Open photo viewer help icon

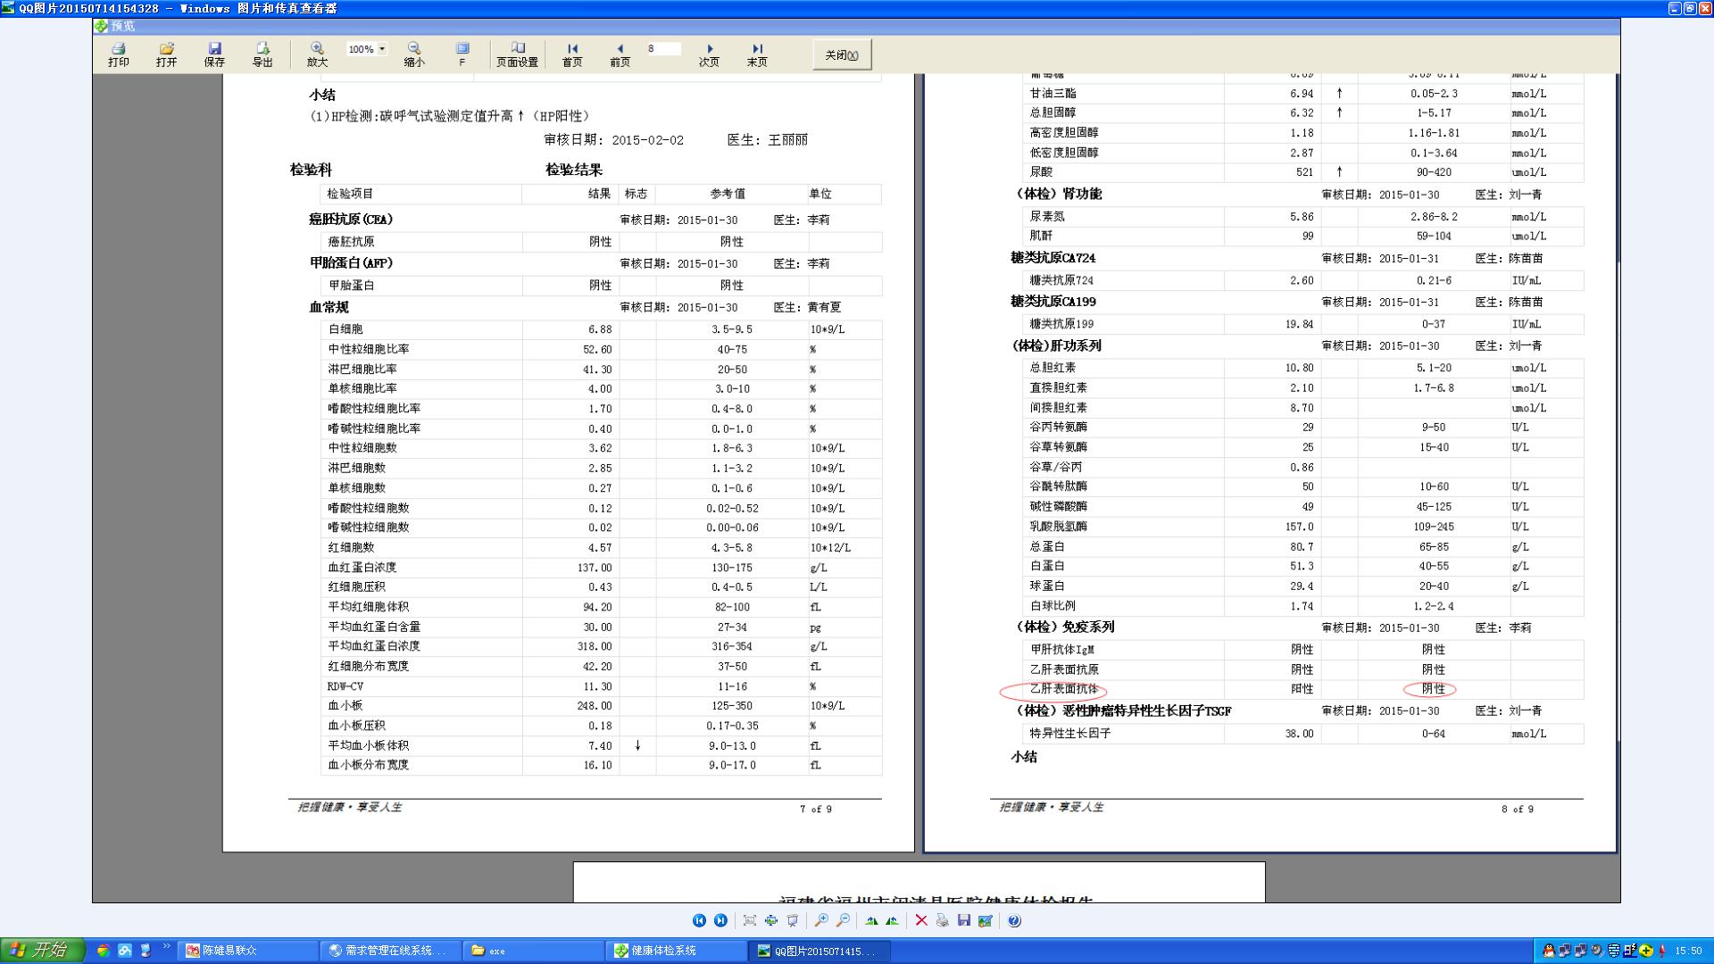click(x=1014, y=920)
